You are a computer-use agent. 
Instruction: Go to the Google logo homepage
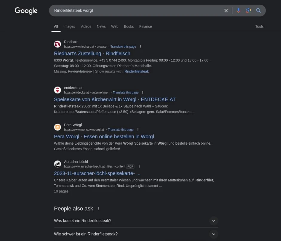click(x=26, y=11)
